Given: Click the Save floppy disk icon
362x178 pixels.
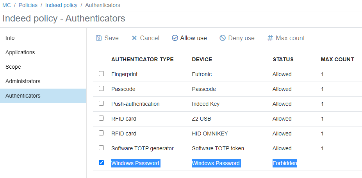Looking at the screenshot, I should click(x=99, y=38).
